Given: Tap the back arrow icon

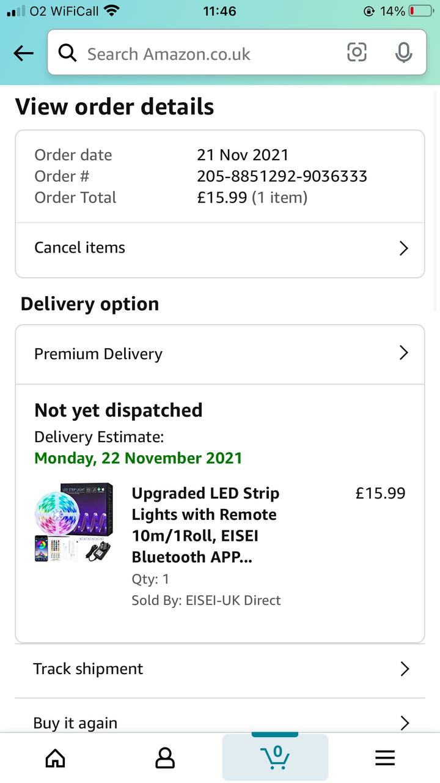Looking at the screenshot, I should click(23, 54).
